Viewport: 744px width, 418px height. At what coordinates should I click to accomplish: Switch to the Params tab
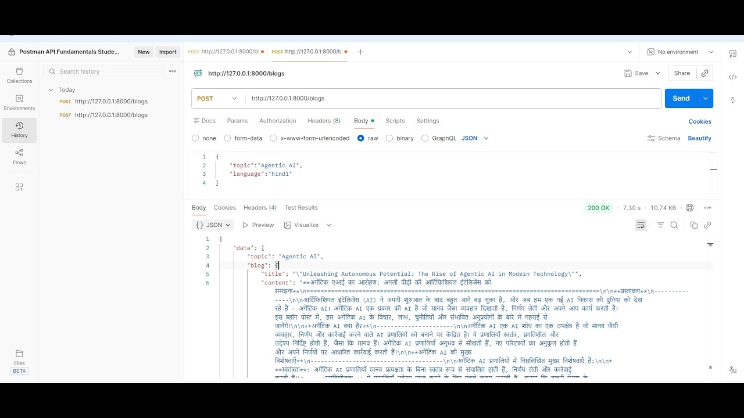(x=237, y=121)
